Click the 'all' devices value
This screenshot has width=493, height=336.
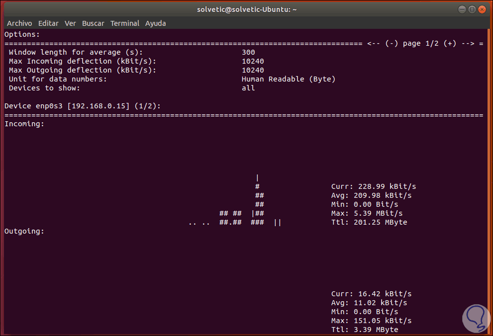pos(248,88)
